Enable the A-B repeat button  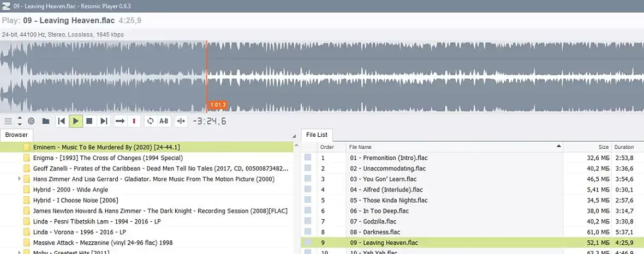coord(164,121)
